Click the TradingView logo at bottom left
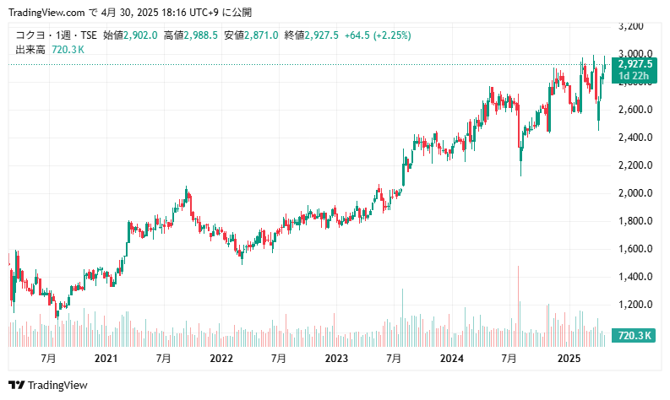 52,385
